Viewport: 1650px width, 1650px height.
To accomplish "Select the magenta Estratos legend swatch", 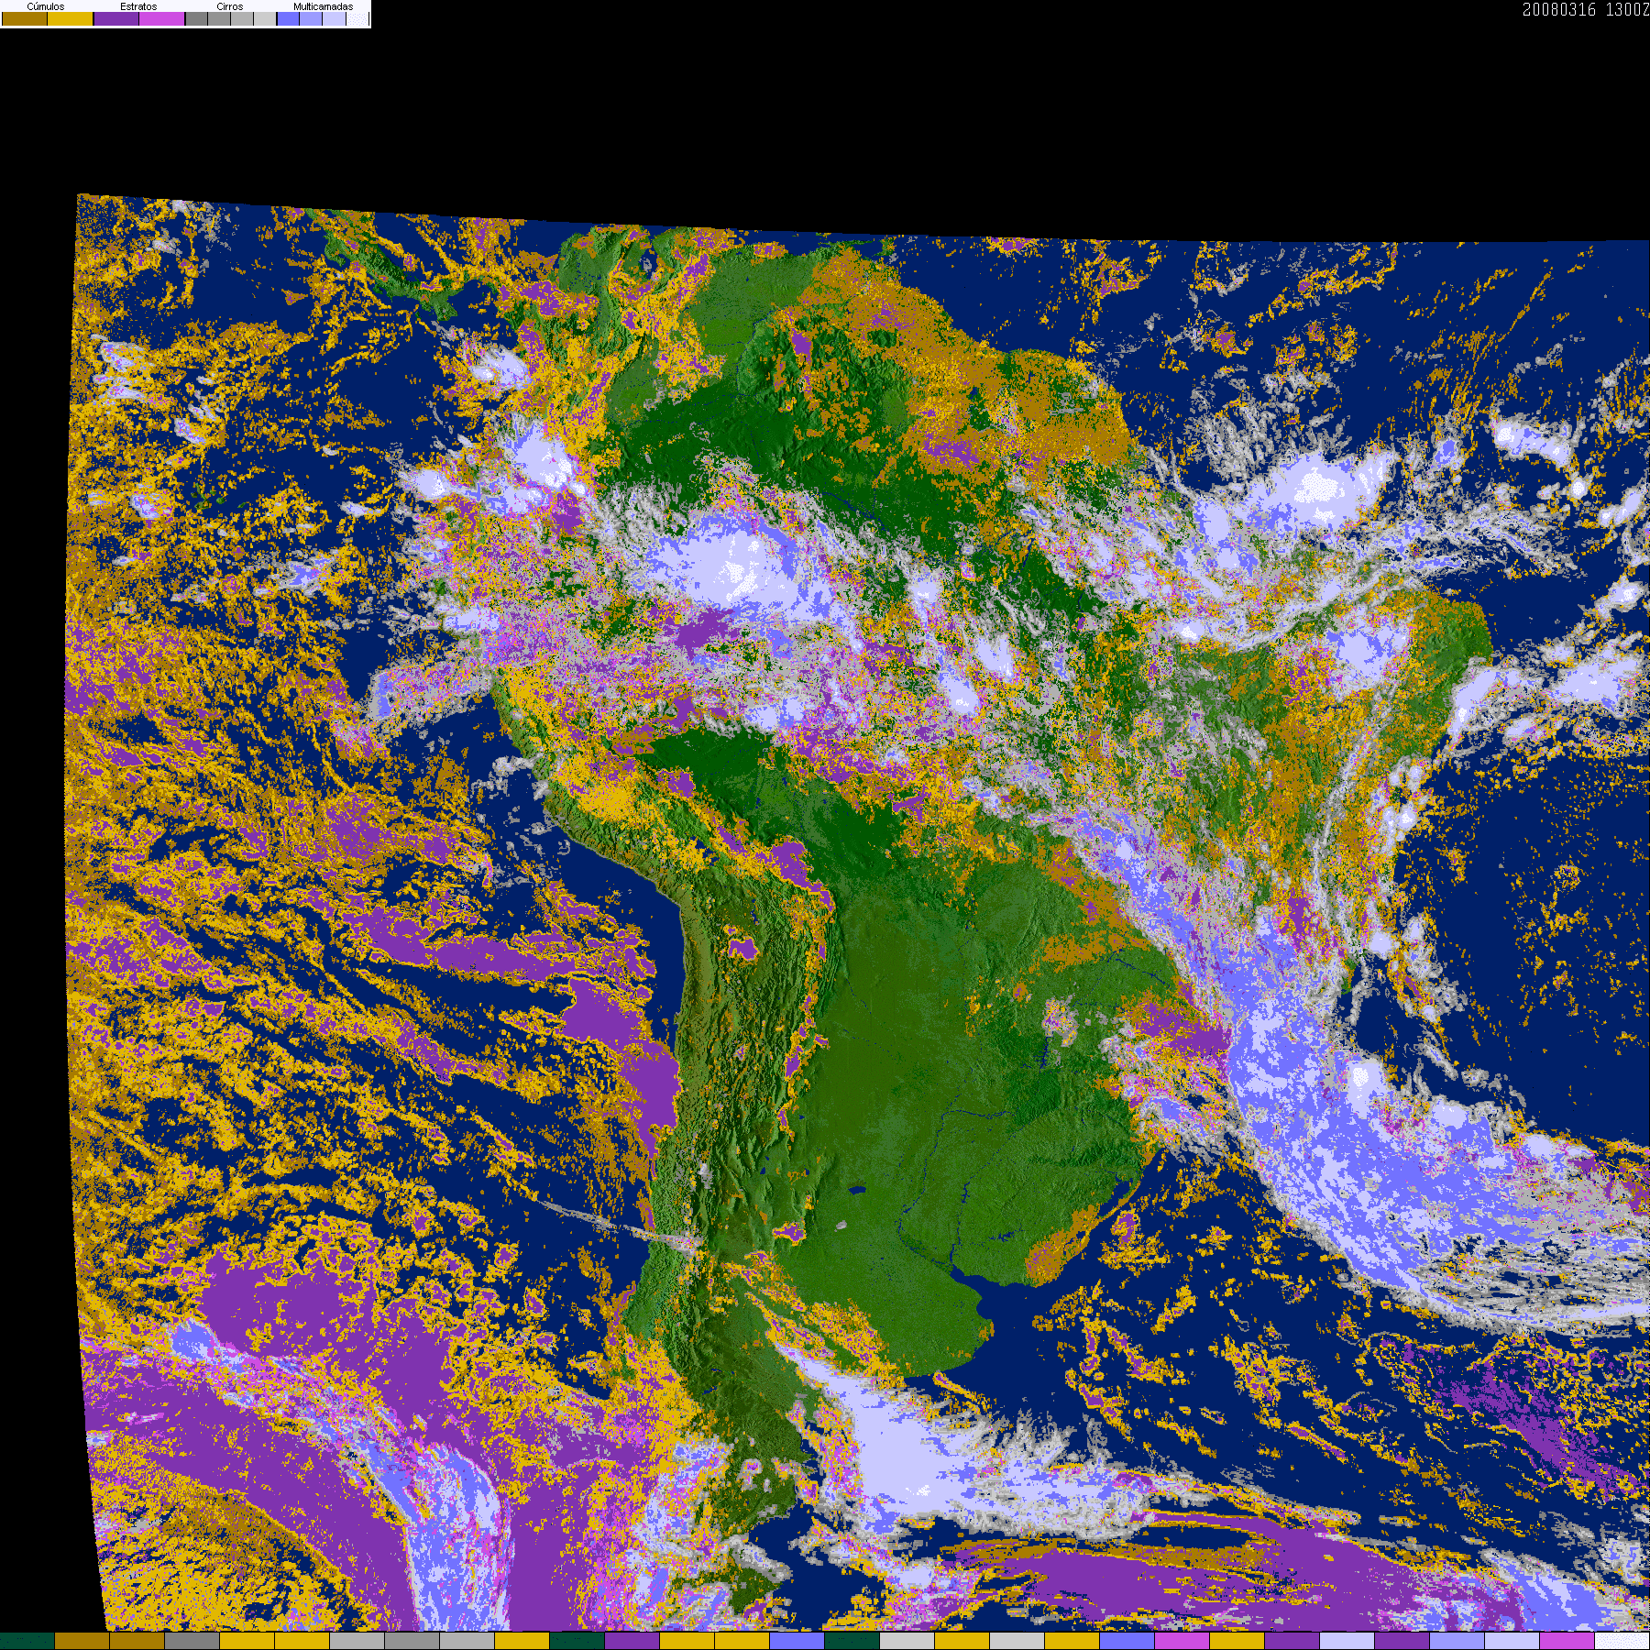I will 162,18.
